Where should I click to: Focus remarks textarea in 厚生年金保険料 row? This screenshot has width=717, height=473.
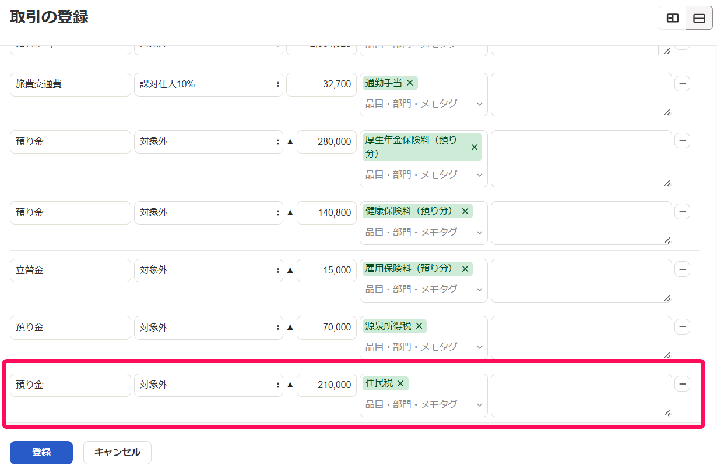[x=581, y=159]
